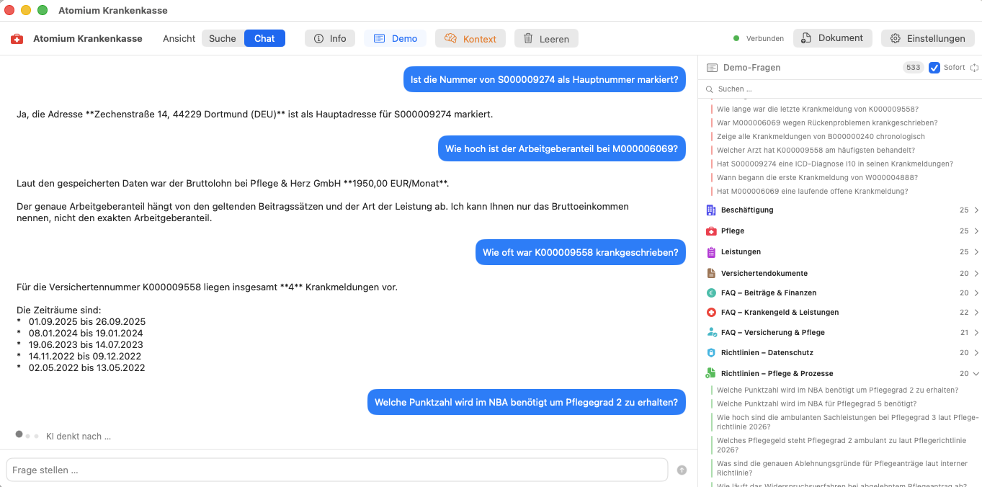This screenshot has width=982, height=487.
Task: Click the 533 count badge
Action: pos(914,68)
